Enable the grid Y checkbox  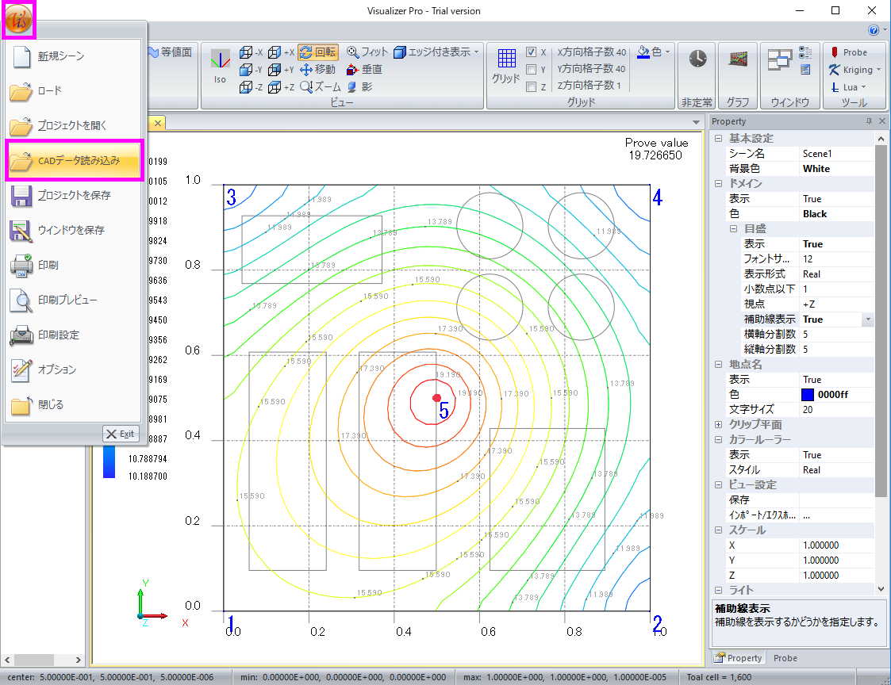coord(532,70)
